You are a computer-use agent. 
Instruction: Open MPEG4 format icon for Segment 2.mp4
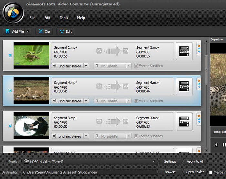(x=184, y=51)
